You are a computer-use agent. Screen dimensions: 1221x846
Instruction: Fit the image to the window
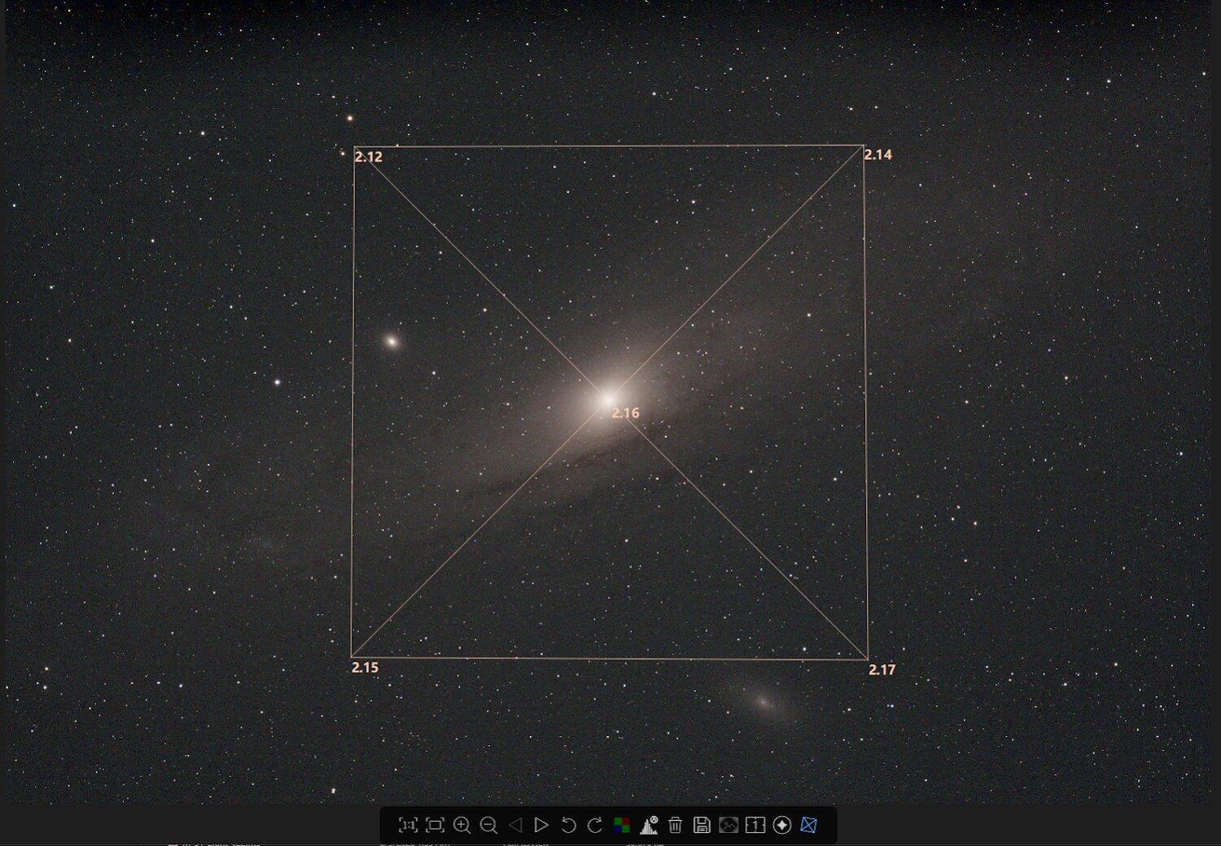coord(435,825)
